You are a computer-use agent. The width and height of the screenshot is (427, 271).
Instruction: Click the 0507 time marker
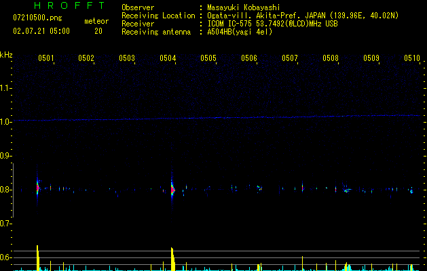(x=290, y=58)
